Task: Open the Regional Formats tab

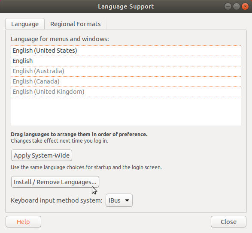Action: 76,24
